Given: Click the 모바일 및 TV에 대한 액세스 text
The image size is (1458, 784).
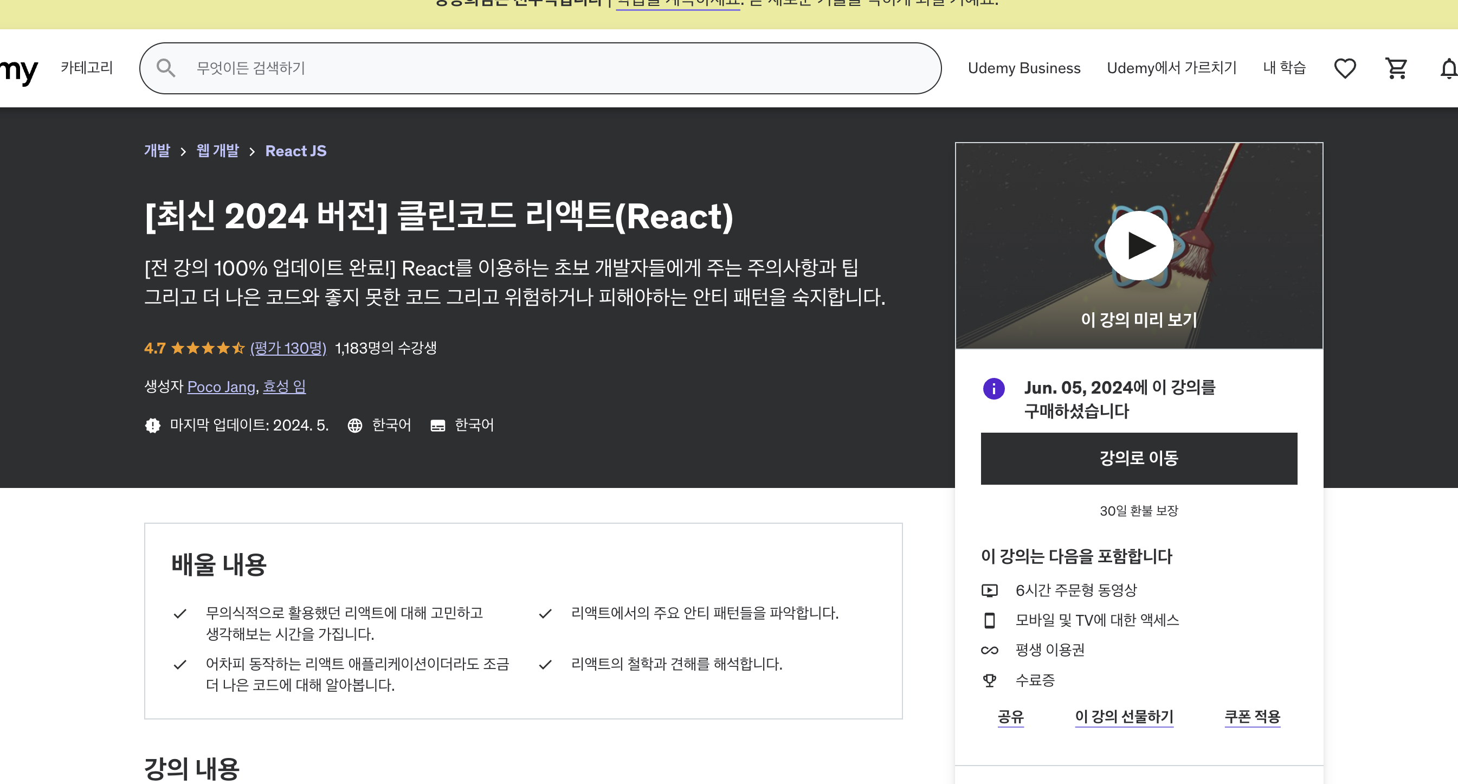Looking at the screenshot, I should (1098, 620).
